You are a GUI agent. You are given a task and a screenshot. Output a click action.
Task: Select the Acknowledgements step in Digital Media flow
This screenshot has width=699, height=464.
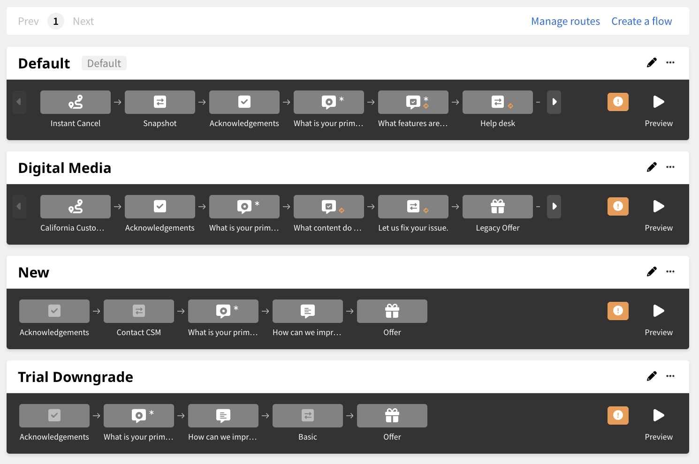coord(160,206)
